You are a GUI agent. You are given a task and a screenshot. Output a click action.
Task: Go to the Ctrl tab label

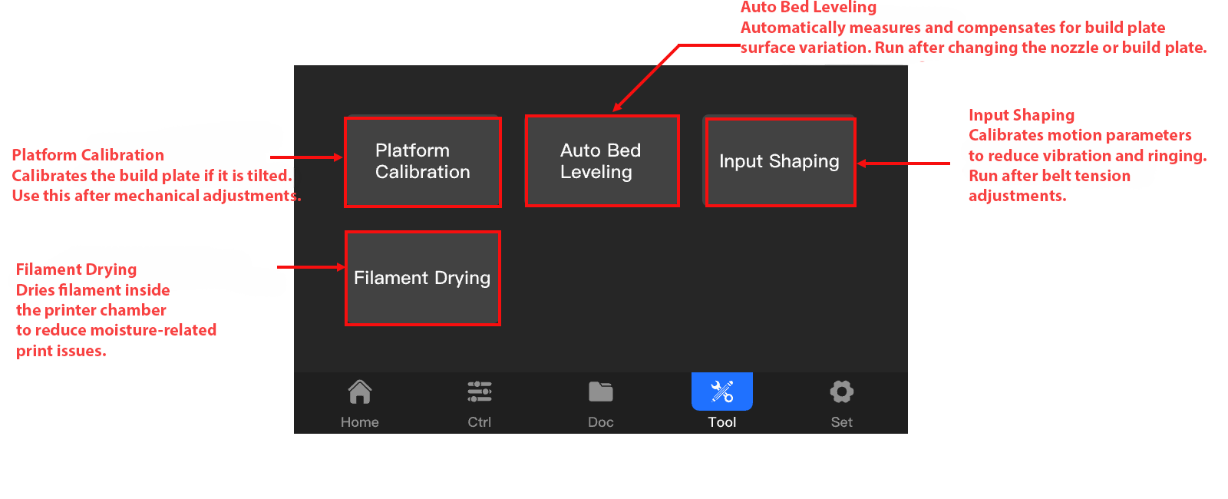pyautogui.click(x=480, y=422)
